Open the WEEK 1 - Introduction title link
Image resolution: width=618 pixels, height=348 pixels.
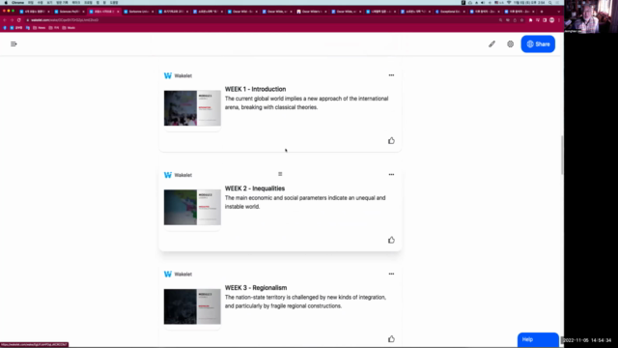click(255, 89)
